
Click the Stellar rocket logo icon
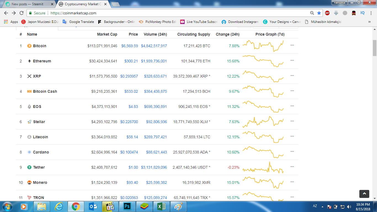(x=29, y=122)
